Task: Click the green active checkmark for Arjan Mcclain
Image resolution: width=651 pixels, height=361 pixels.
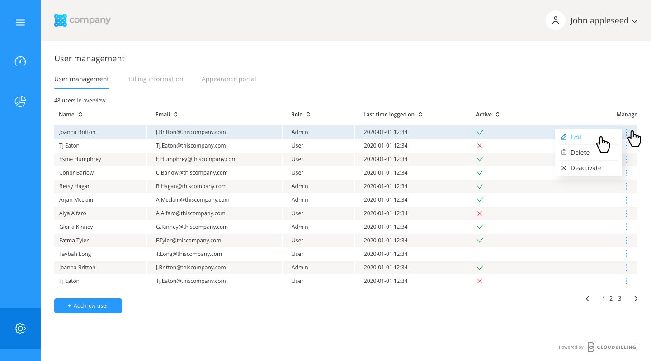Action: (480, 200)
